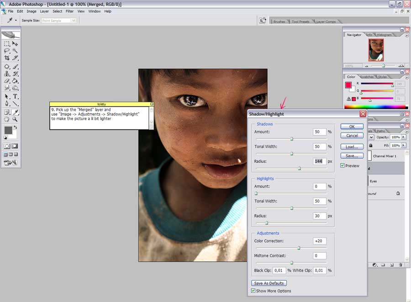Image resolution: width=411 pixels, height=302 pixels.
Task: Swap foreground and background colors icon
Action: click(15, 126)
